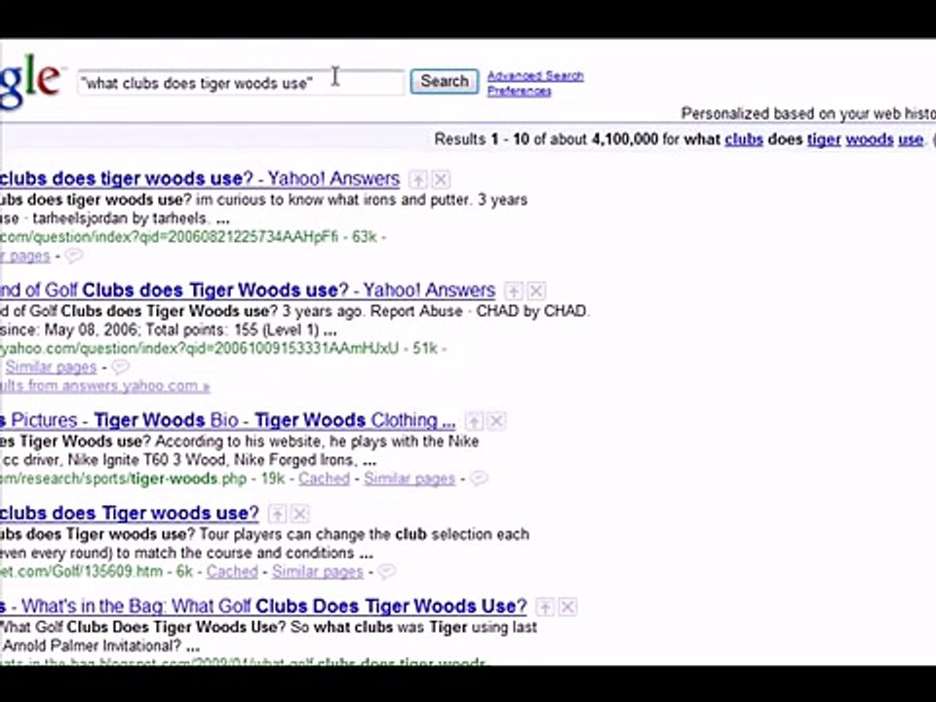Click snippet text 'Nike Ignite T60 3 Wood'
This screenshot has width=936, height=702.
click(147, 460)
